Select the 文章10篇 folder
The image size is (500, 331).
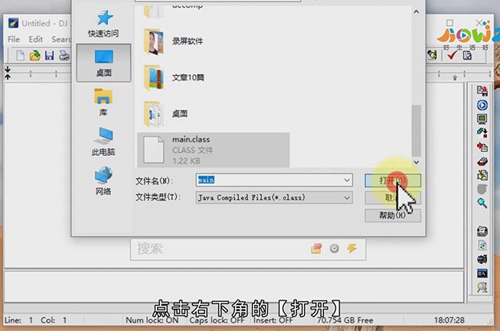pyautogui.click(x=174, y=78)
